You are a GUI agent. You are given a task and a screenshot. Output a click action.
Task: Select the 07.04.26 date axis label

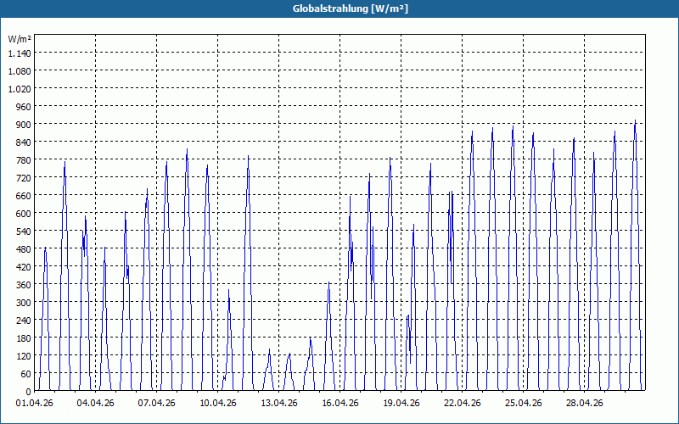tap(156, 403)
